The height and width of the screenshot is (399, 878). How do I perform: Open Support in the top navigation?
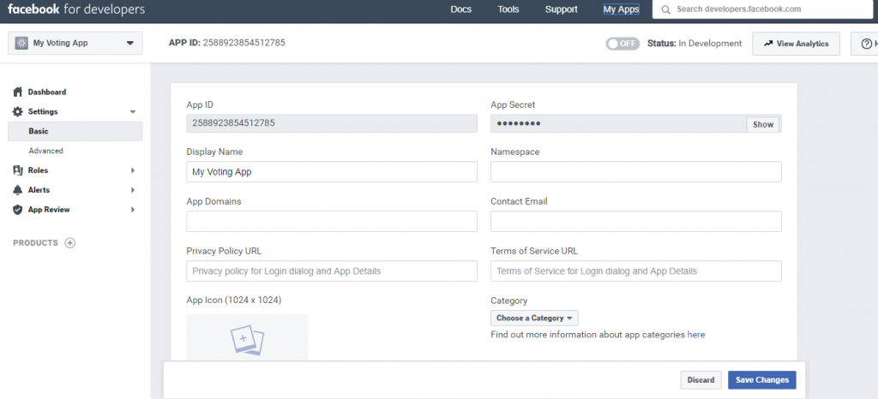click(561, 9)
